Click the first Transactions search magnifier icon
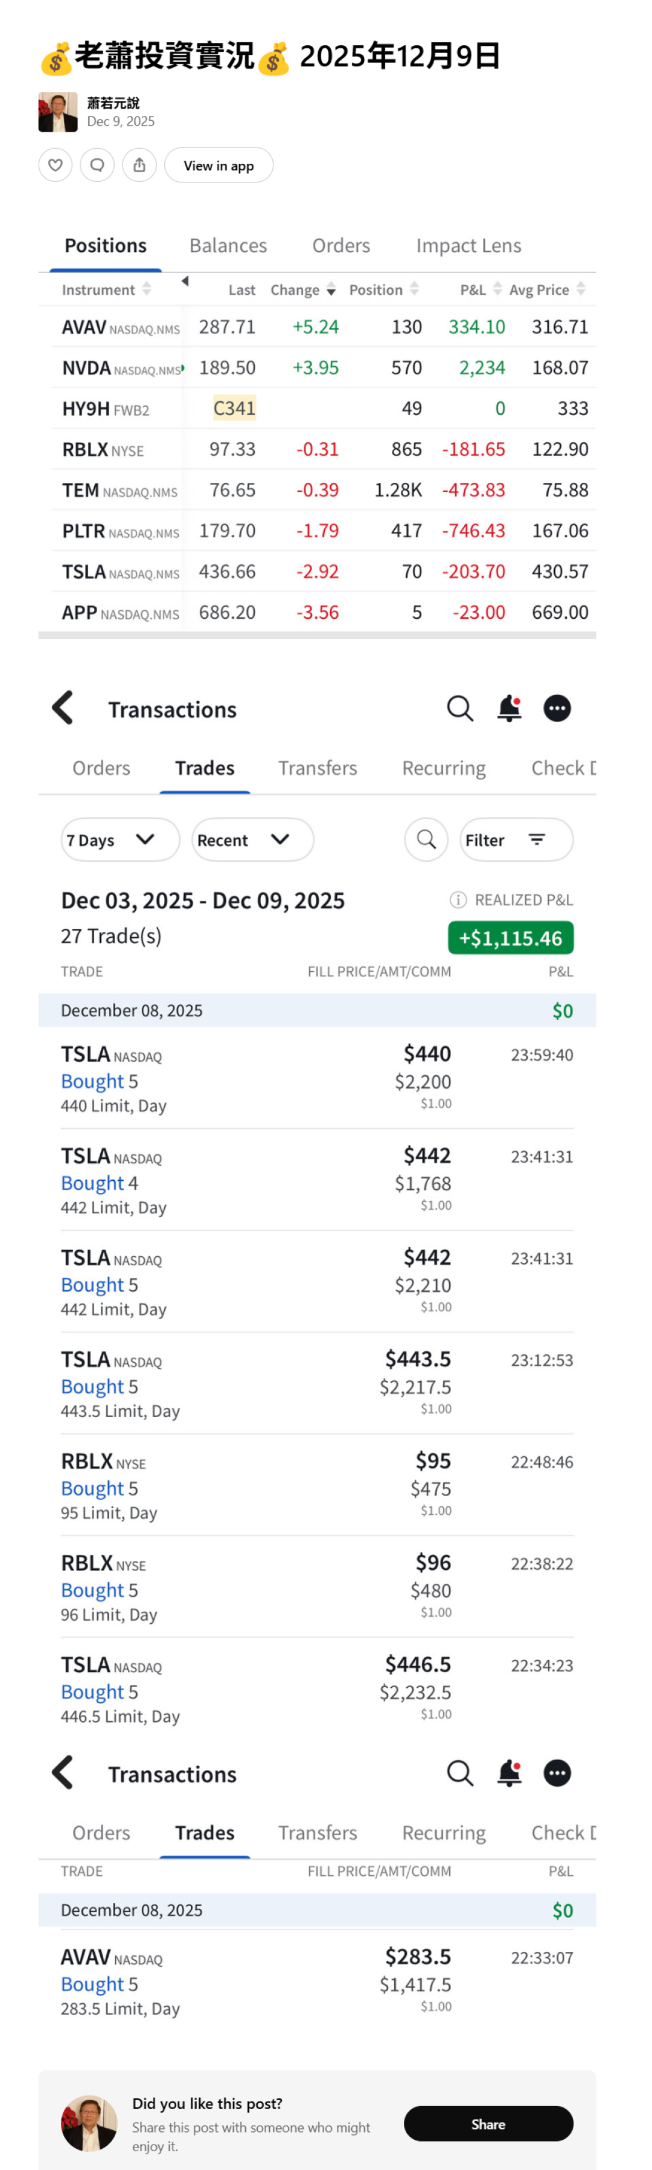The width and height of the screenshot is (652, 2170). (x=459, y=708)
